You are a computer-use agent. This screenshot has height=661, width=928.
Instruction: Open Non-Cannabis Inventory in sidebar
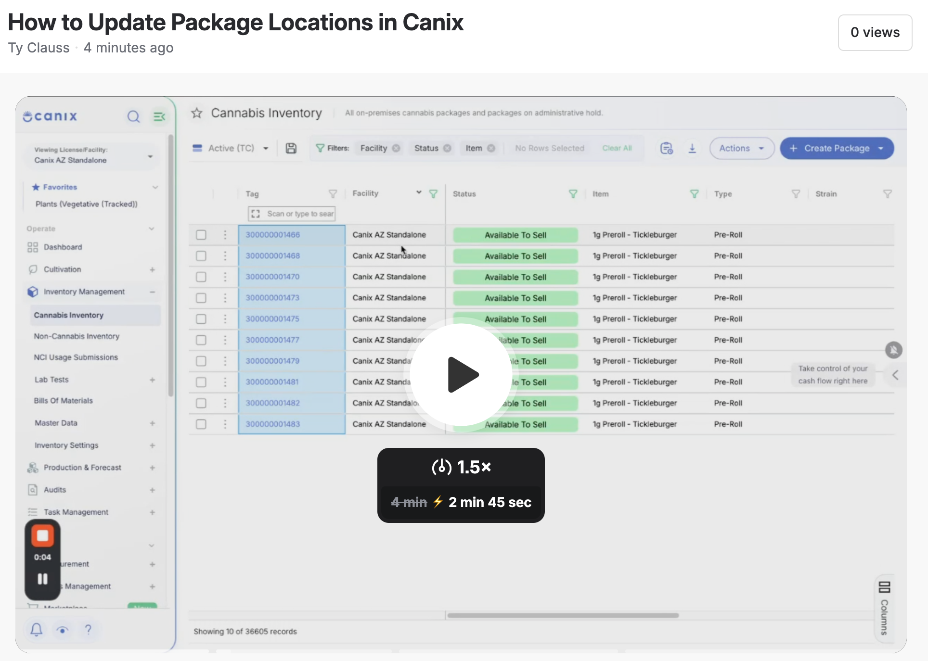click(77, 336)
